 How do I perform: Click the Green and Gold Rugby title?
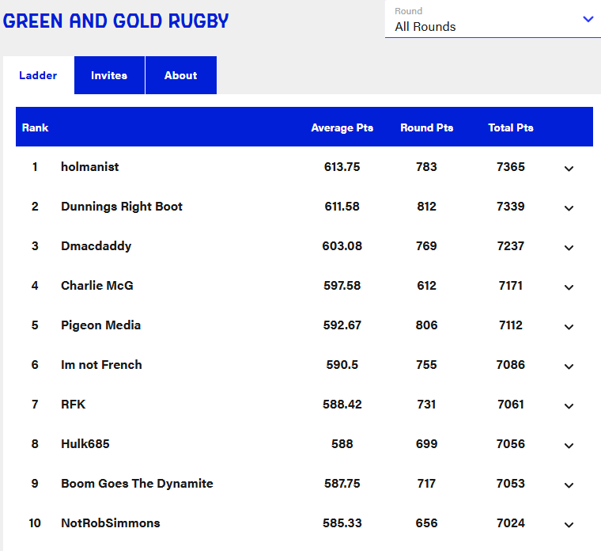pos(116,21)
